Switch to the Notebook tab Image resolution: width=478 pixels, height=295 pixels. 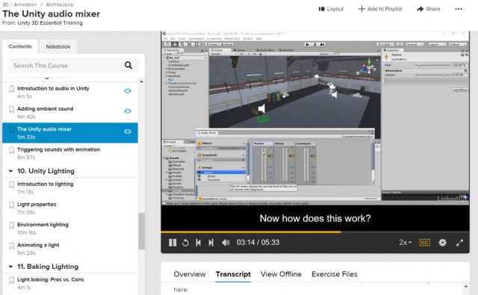pyautogui.click(x=58, y=46)
